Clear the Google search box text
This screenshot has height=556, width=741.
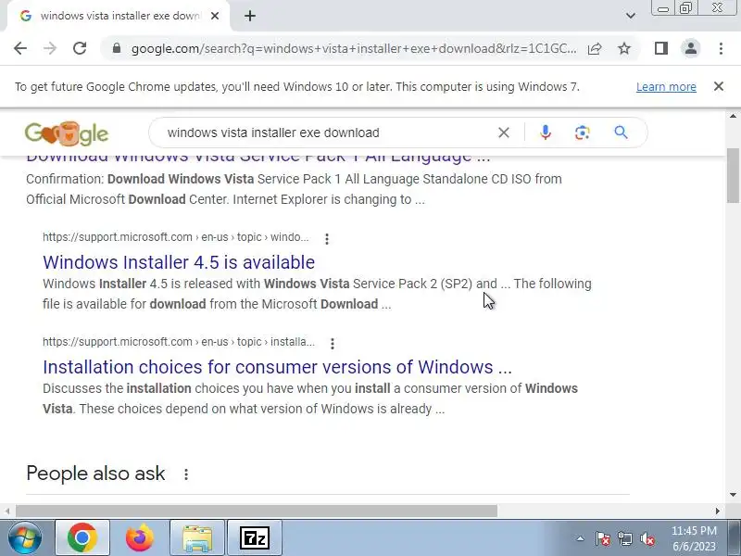coord(504,133)
